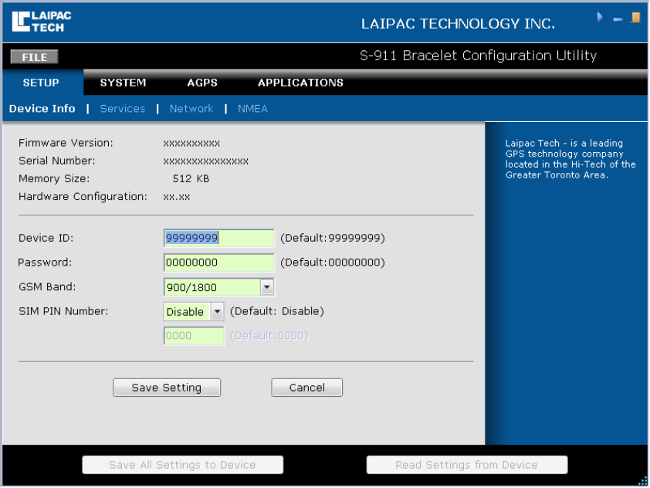Click the LAIPAC TECHNOLOGY INC. header title

pyautogui.click(x=458, y=24)
